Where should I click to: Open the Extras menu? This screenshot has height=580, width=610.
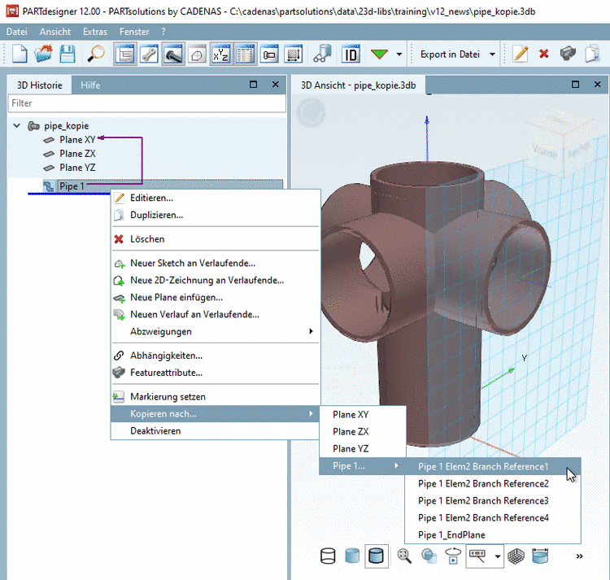coord(95,32)
